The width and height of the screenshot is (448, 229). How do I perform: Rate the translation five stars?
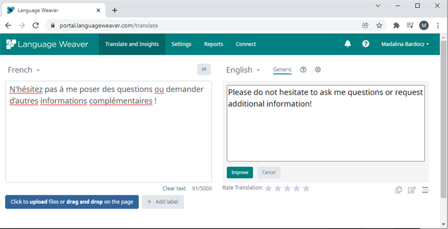(306, 188)
